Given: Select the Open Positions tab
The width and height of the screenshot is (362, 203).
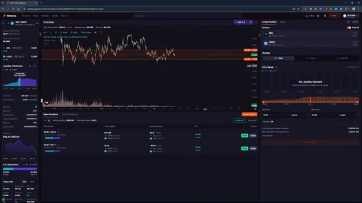Looking at the screenshot, I should (51, 114).
